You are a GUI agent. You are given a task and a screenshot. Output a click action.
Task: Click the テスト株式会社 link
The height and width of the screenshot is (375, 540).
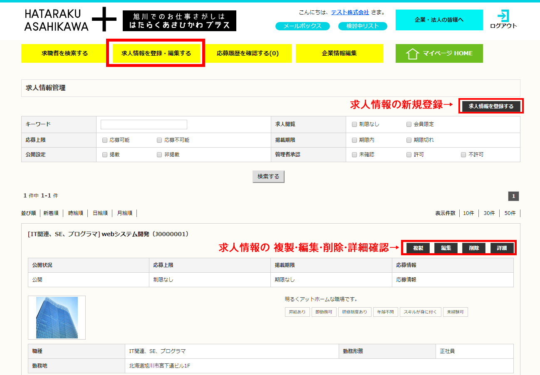click(350, 12)
